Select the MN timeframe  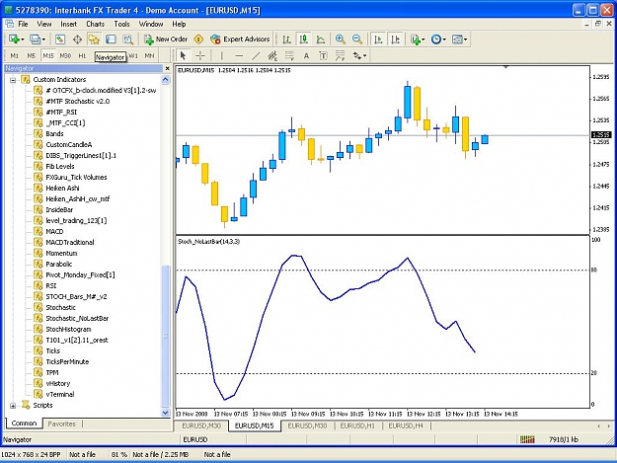[149, 56]
